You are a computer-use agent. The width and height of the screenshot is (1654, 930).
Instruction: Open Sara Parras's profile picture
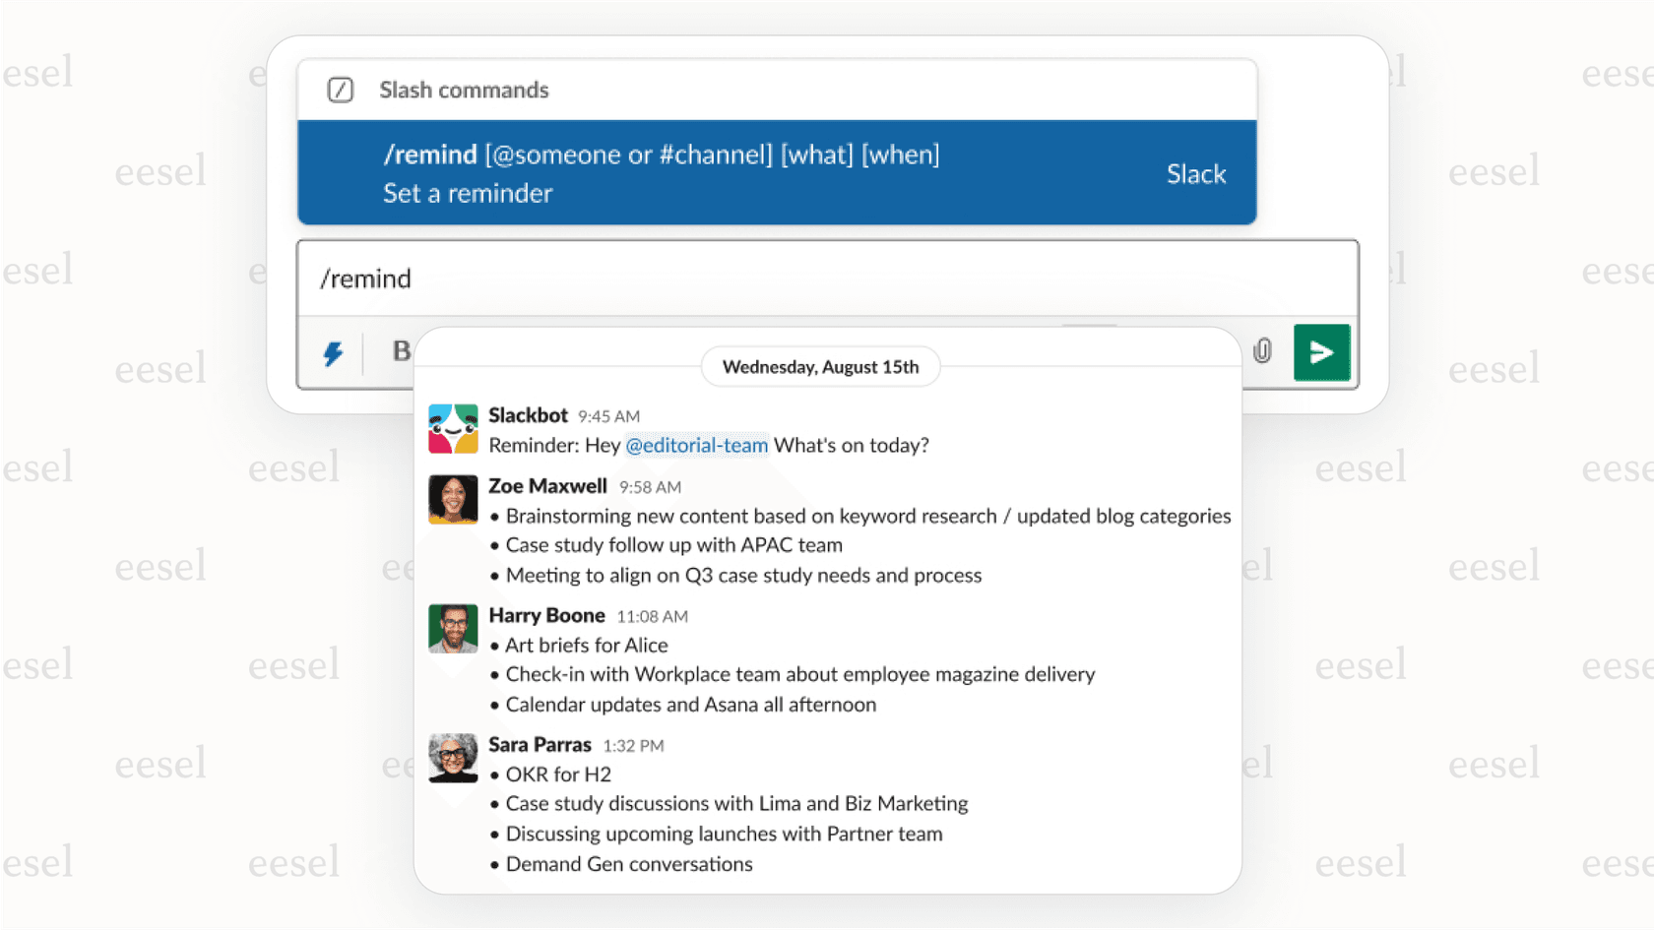[452, 758]
